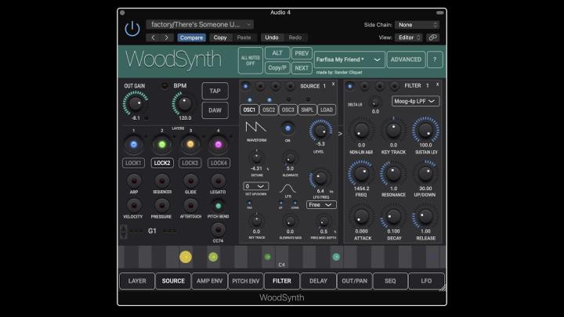Open the Side Chain dropdown
The height and width of the screenshot is (317, 564).
tap(417, 25)
